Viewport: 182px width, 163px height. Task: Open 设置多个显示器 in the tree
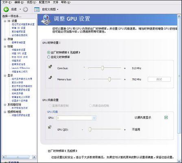[20, 101]
